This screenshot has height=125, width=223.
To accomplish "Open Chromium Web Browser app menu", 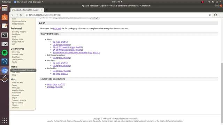I will (29, 2).
